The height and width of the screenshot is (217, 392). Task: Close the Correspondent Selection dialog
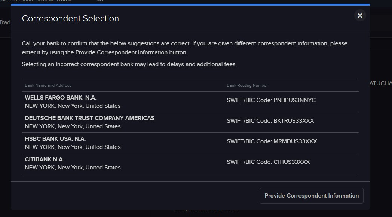pyautogui.click(x=360, y=15)
